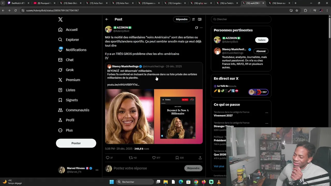Reload the page
Viewport: 331px width, 186px height.
click(x=16, y=10)
